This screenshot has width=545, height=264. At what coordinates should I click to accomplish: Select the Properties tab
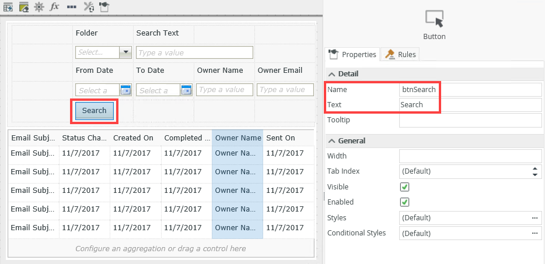coord(352,55)
